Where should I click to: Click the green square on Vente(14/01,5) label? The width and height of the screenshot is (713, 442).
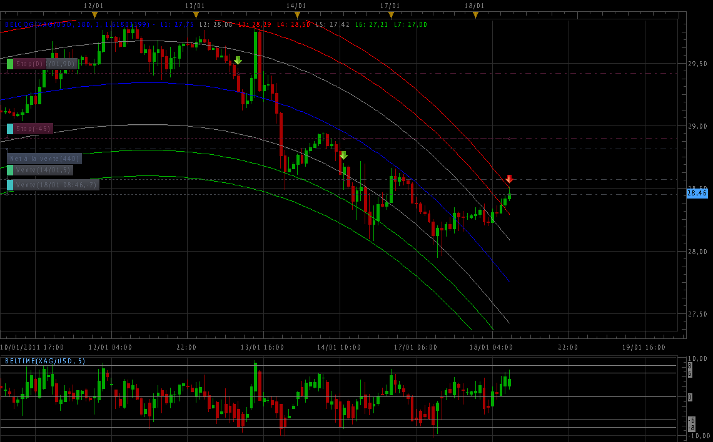[x=10, y=170]
